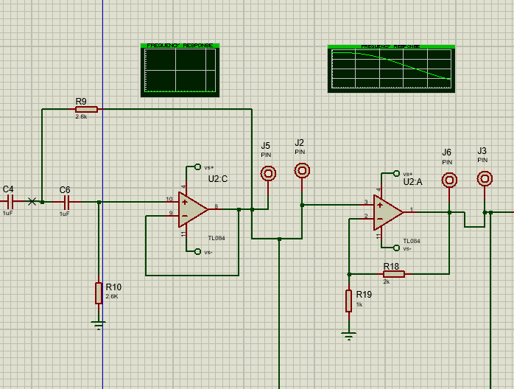Click the right graph's FREQUENCY RESPONSE title bar

point(392,46)
